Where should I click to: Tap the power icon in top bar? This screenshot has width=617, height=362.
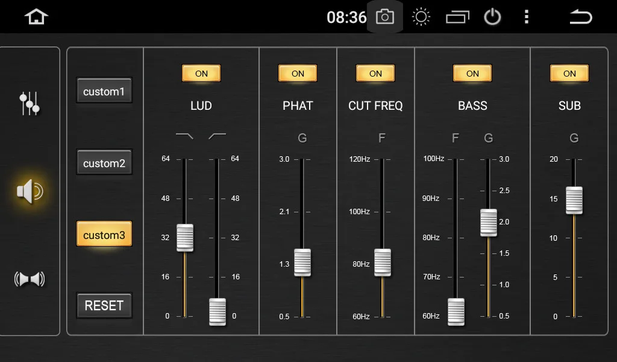click(492, 17)
